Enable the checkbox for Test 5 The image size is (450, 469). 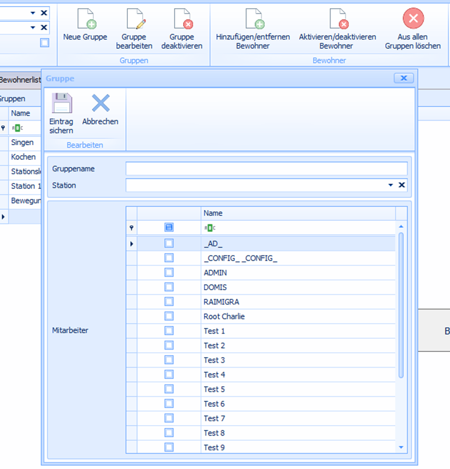pos(169,389)
